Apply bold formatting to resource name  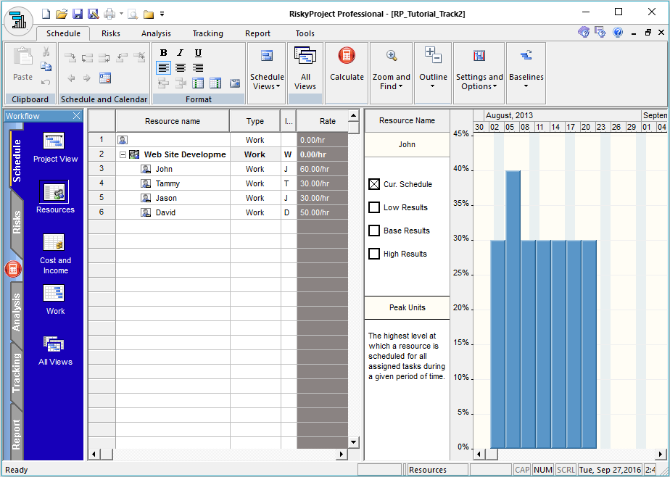[x=162, y=52]
